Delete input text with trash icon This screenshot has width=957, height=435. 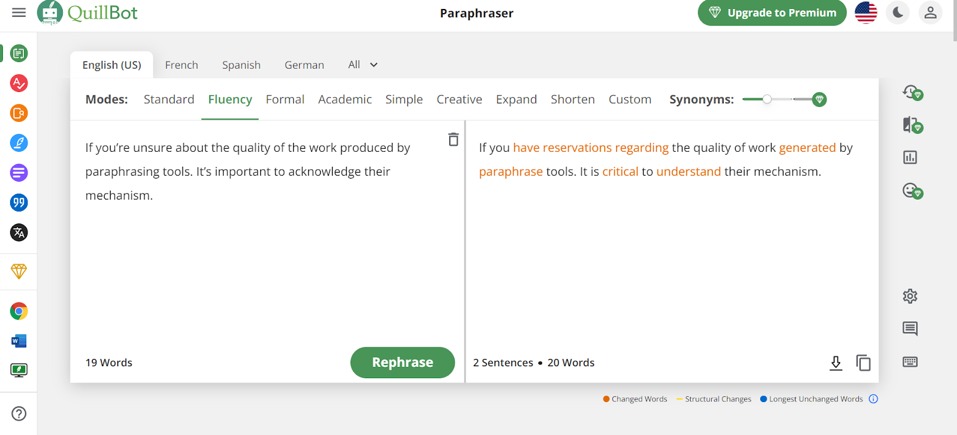pos(453,139)
